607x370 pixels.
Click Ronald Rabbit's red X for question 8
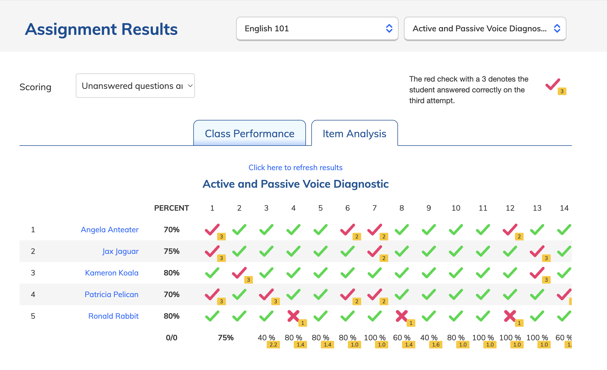pos(402,316)
